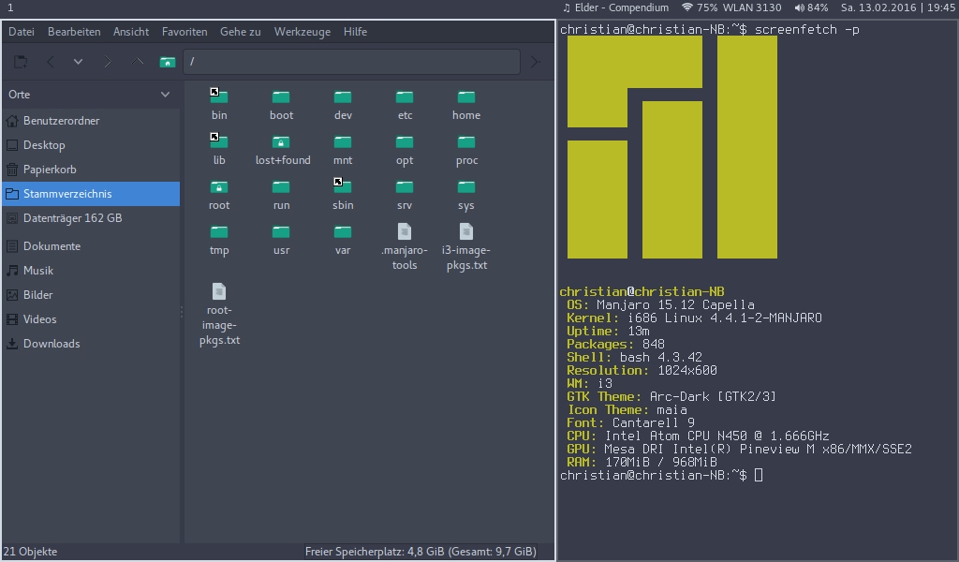Open Musik in the sidebar
The height and width of the screenshot is (562, 959).
click(91, 271)
